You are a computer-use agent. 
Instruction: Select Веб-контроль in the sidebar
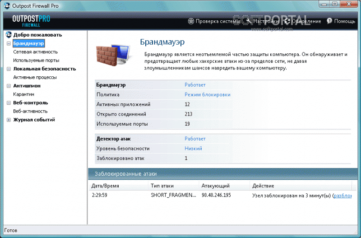(x=30, y=103)
